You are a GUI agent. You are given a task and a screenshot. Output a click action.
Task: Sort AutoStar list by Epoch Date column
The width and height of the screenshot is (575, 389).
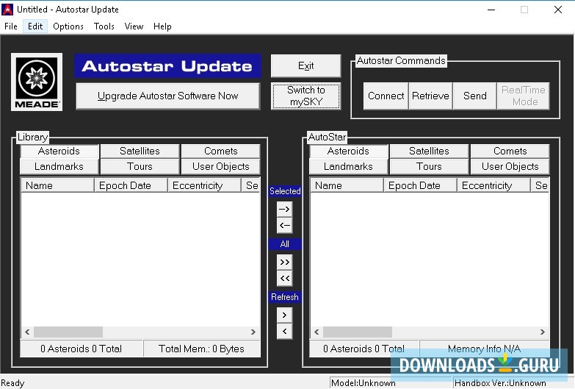click(x=420, y=185)
